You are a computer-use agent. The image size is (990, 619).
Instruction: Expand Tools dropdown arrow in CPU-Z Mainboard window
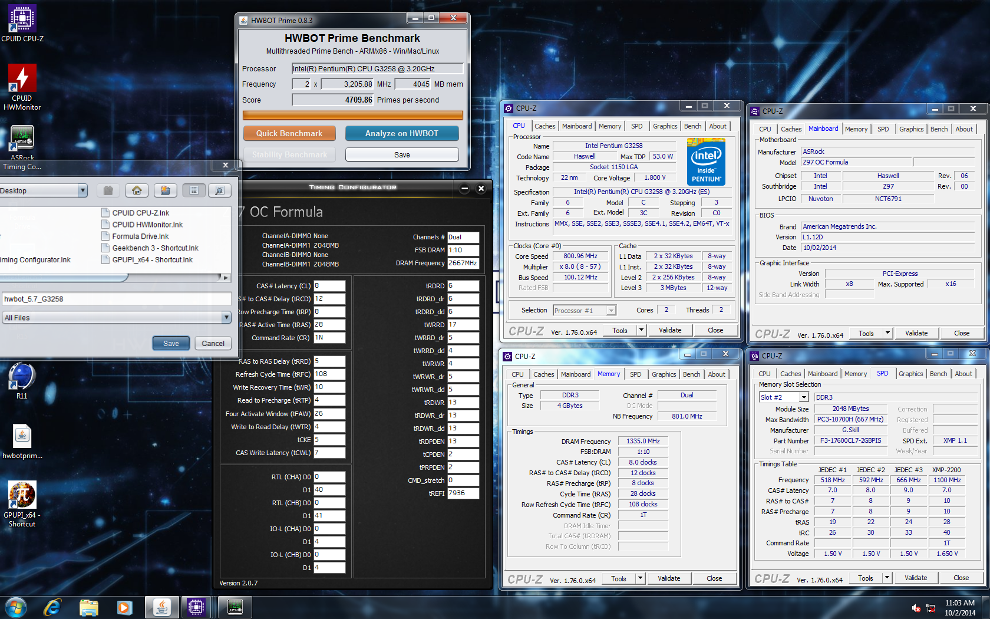point(887,333)
